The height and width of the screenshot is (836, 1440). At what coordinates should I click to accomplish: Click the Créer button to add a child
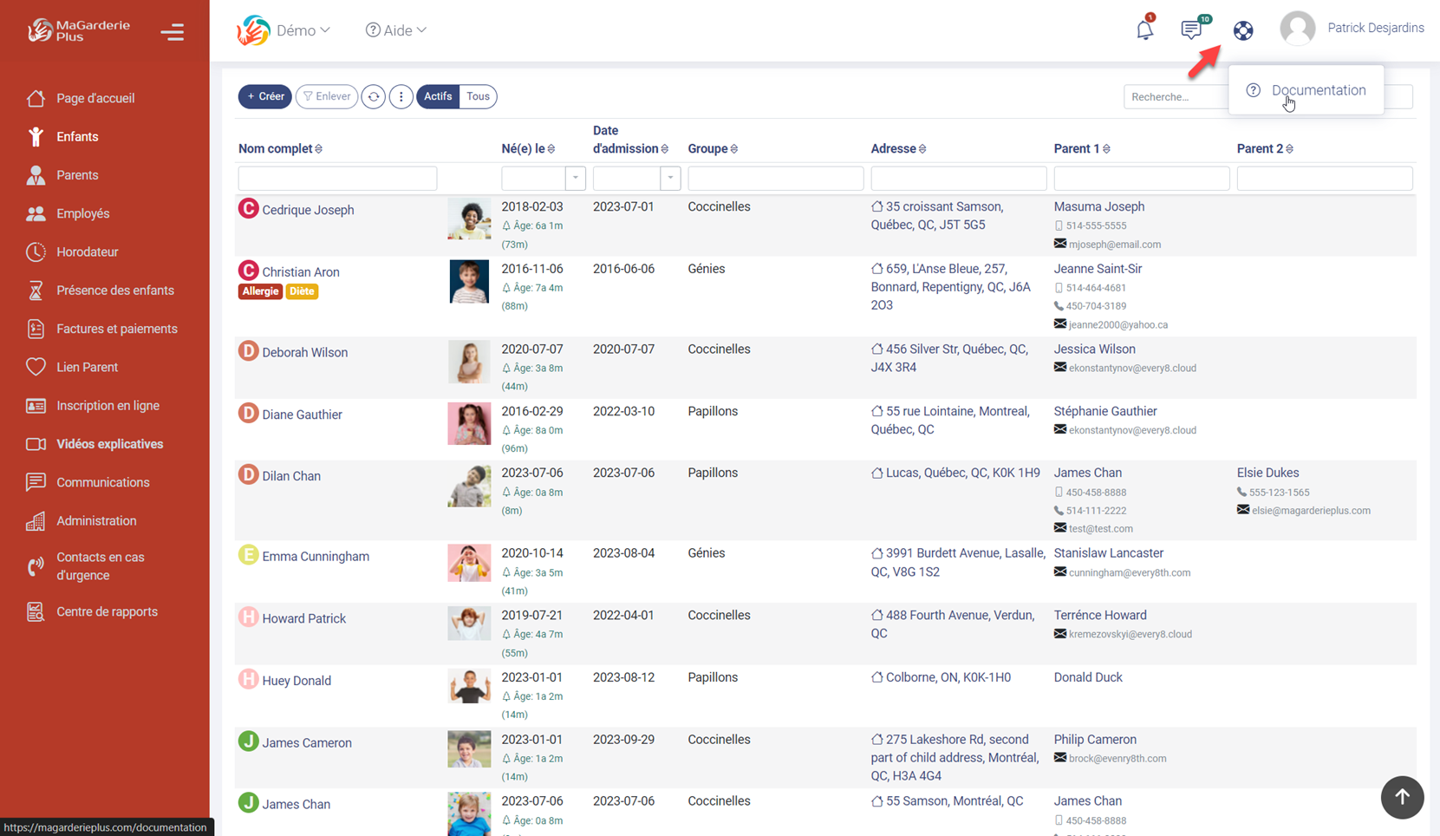[264, 96]
